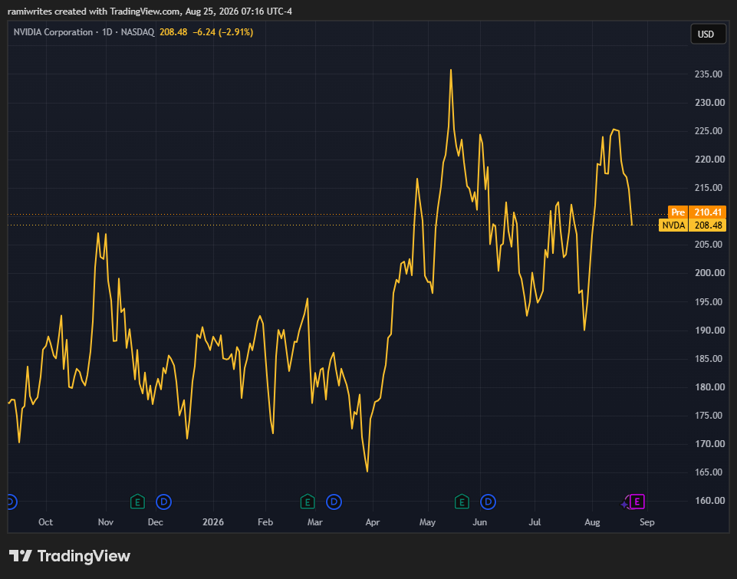The width and height of the screenshot is (737, 579).
Task: Click the 200.00 price axis label
Action: [709, 273]
